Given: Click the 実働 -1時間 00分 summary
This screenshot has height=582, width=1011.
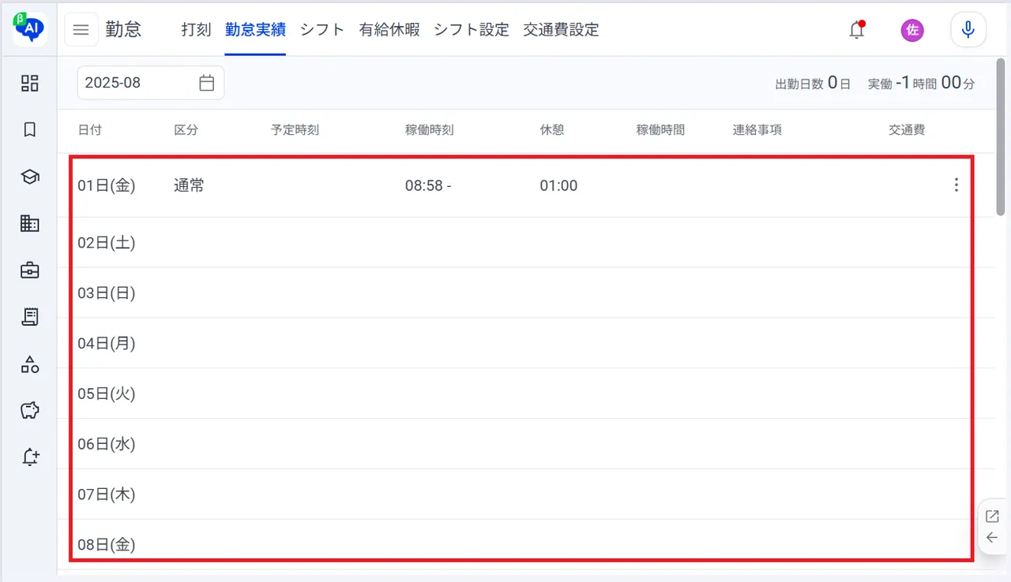Looking at the screenshot, I should pos(921,83).
